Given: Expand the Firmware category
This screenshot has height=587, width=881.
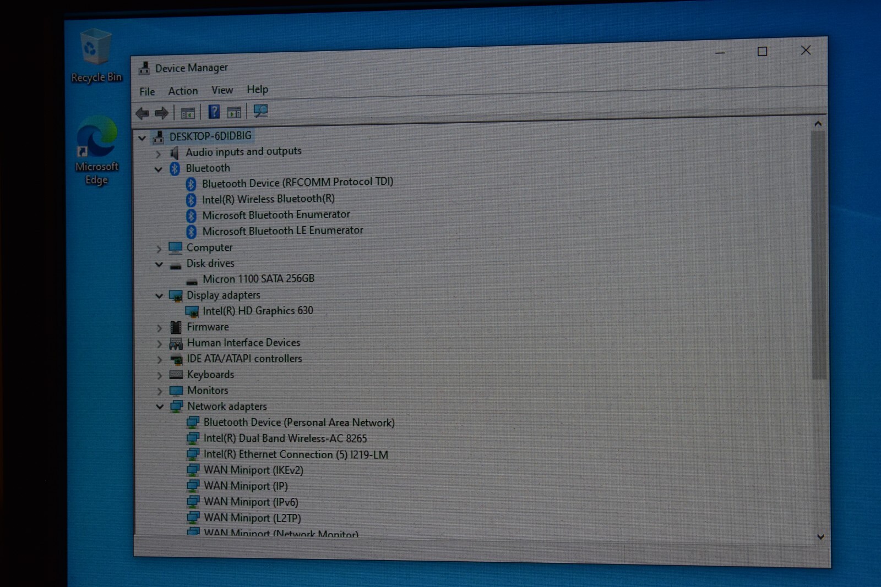Looking at the screenshot, I should pyautogui.click(x=159, y=328).
